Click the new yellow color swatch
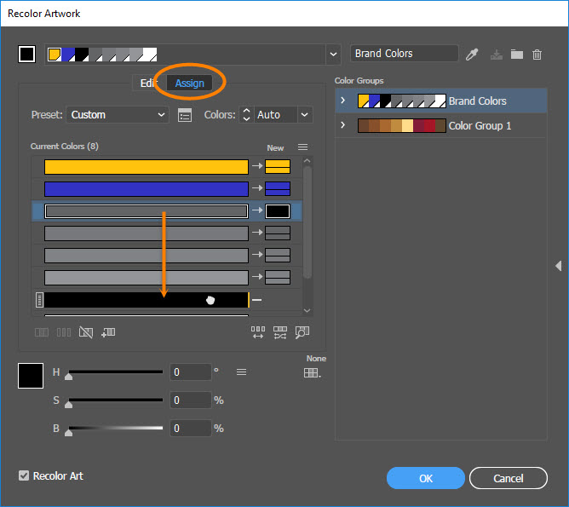The height and width of the screenshot is (507, 569). click(x=278, y=166)
